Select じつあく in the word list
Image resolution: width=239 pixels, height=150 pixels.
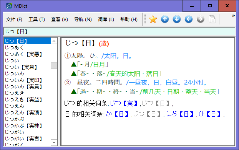(x=27, y=47)
